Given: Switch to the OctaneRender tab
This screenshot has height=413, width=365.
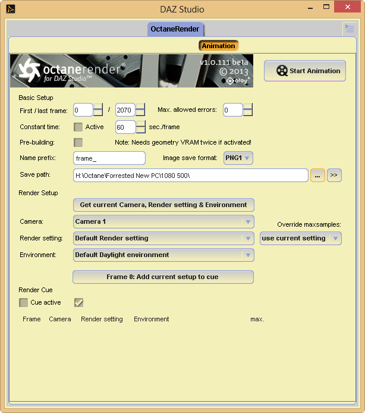Looking at the screenshot, I should [175, 29].
